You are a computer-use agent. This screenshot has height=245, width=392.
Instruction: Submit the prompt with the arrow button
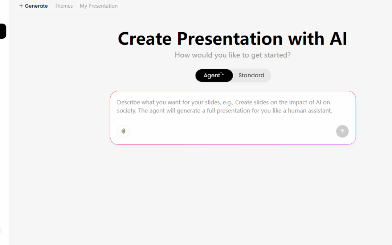pos(342,131)
